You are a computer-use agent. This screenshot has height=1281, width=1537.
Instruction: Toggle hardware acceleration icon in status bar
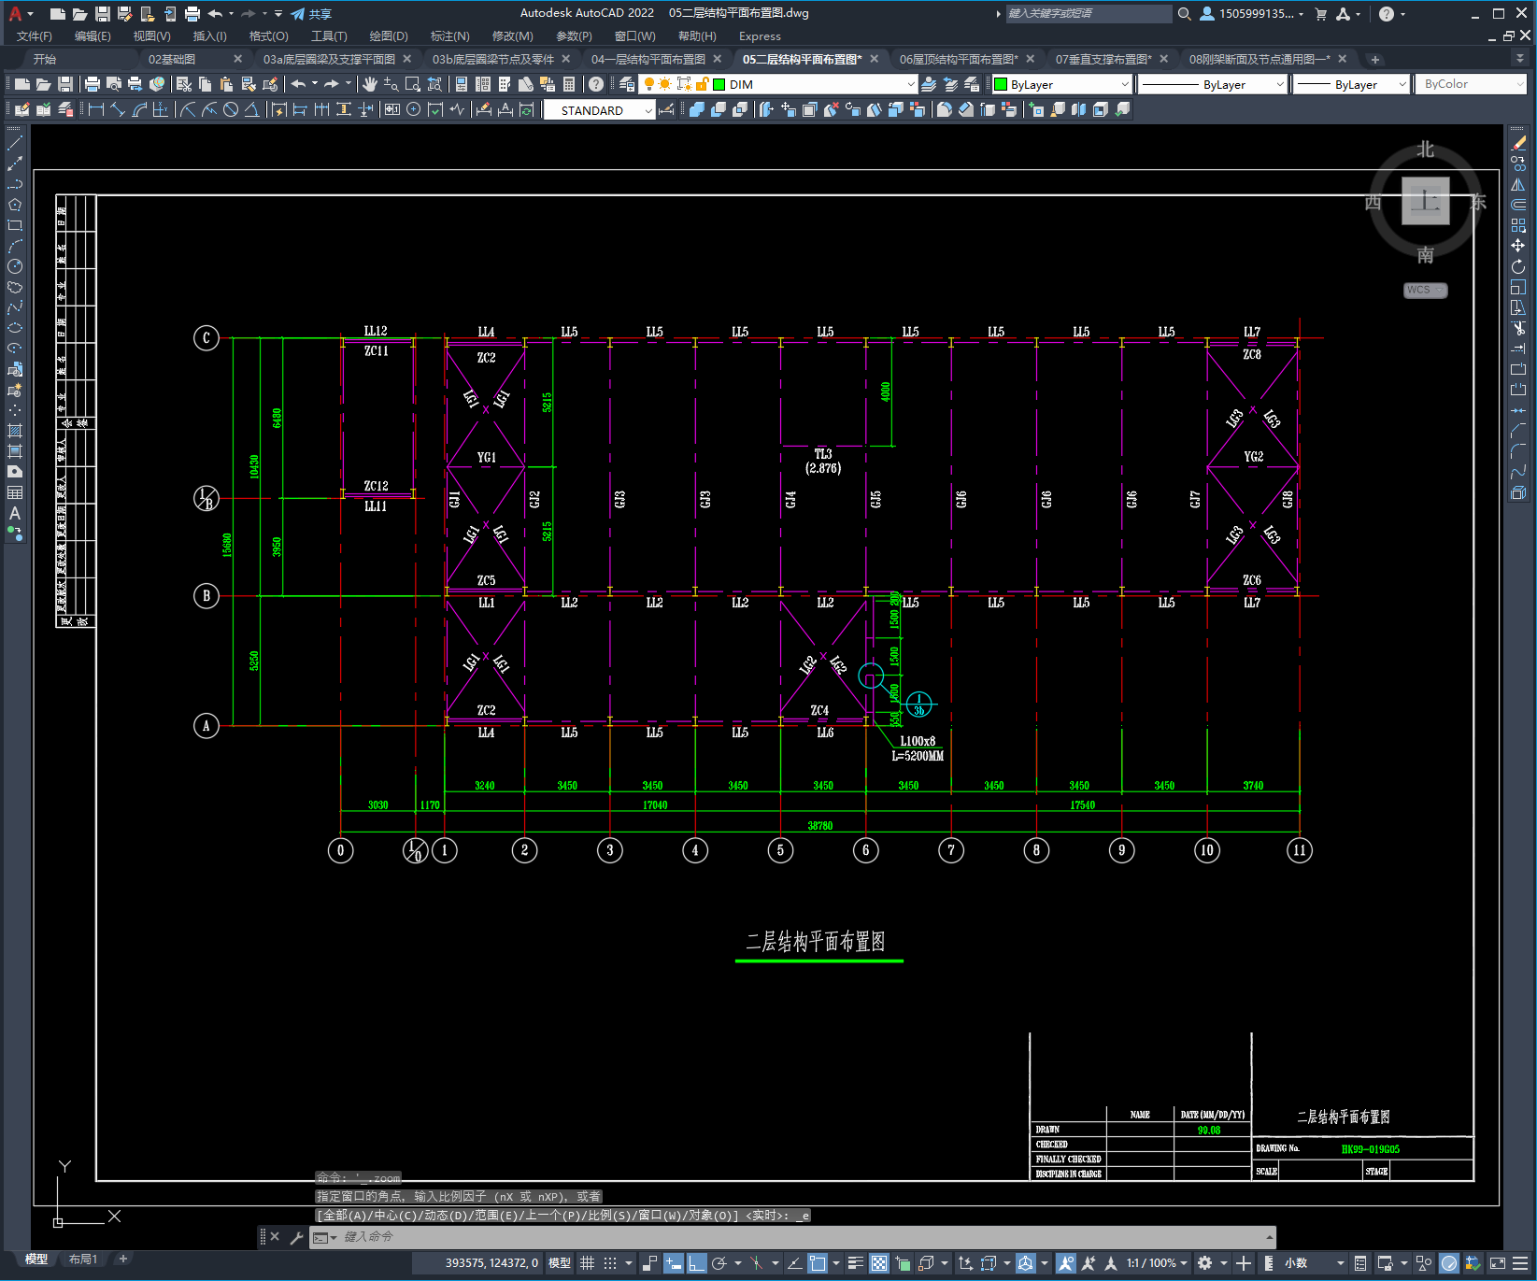pos(1449,1263)
